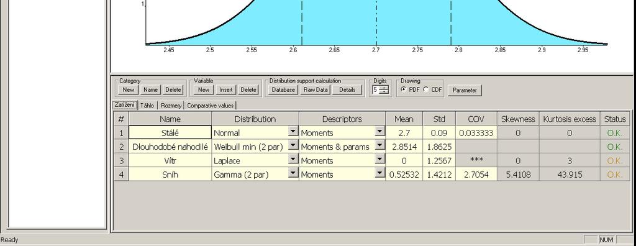Click O.K. status of Sníh row
This screenshot has height=246, width=636.
pyautogui.click(x=615, y=174)
